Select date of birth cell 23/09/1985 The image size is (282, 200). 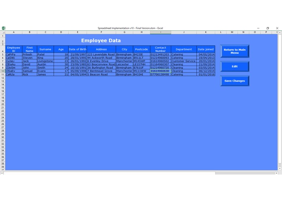[x=77, y=64]
